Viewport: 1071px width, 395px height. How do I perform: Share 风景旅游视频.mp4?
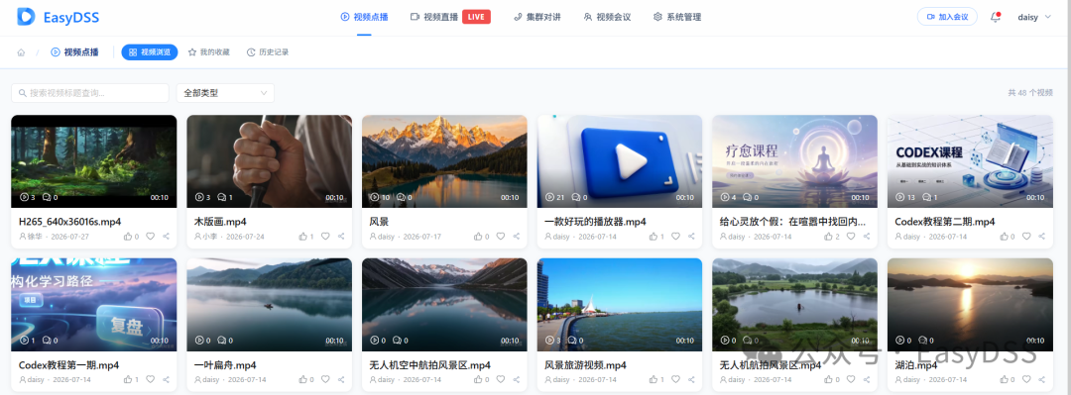692,379
